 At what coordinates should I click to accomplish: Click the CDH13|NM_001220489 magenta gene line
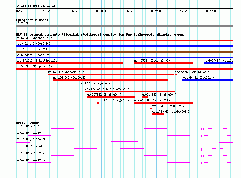pos(125,142)
